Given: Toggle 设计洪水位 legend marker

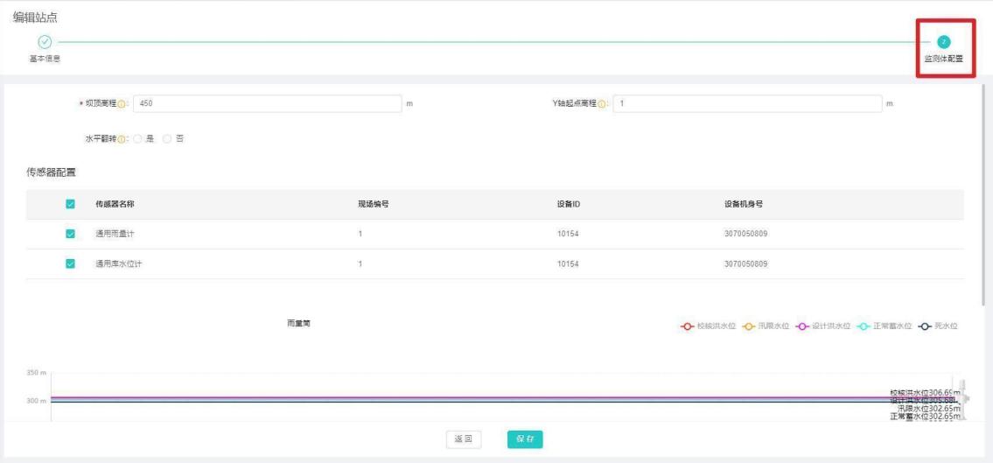Looking at the screenshot, I should click(x=801, y=326).
